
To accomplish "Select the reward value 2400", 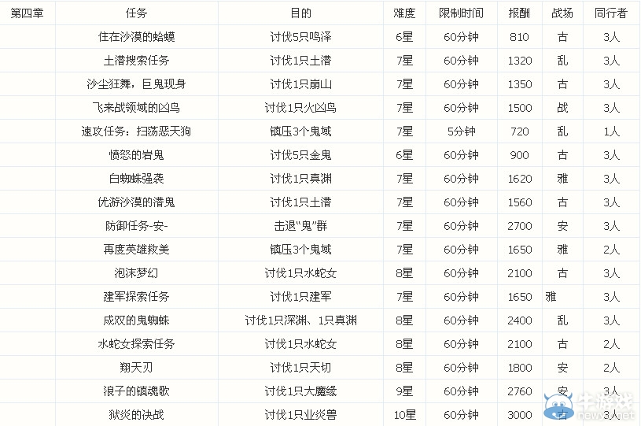I will [520, 320].
